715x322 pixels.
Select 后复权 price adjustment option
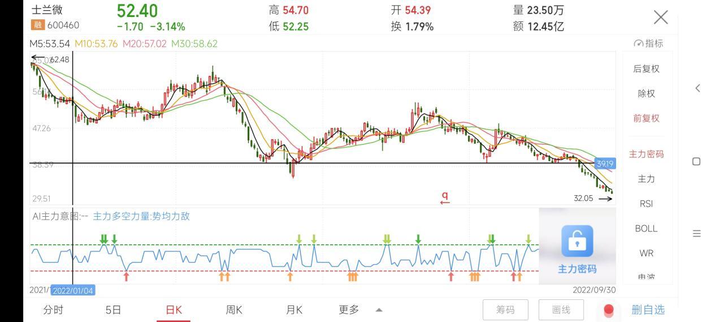pos(646,68)
